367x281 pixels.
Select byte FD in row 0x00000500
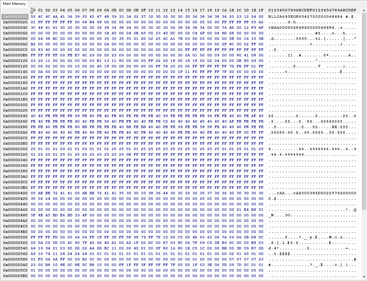tap(55, 237)
